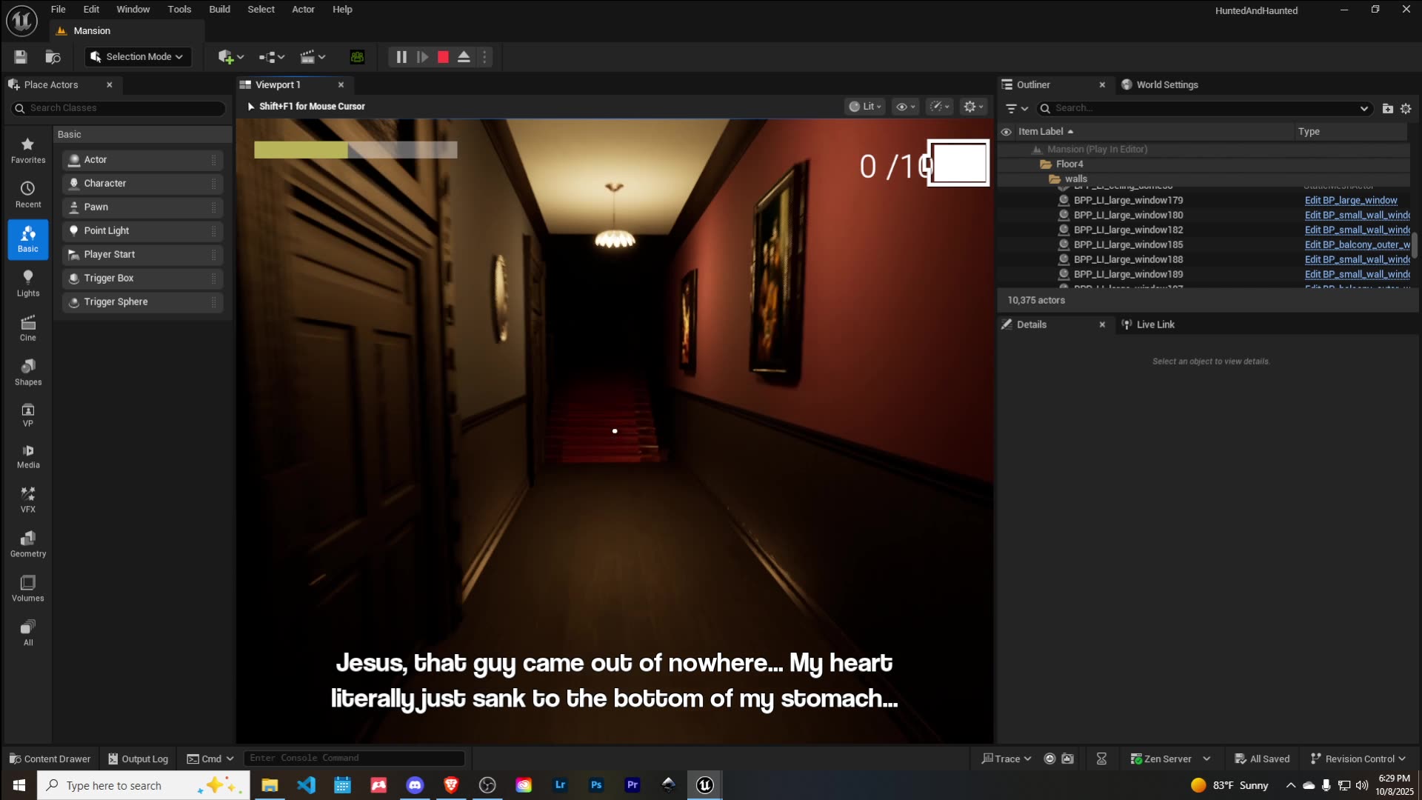Select the Lights category in Place Actors sidebar
The height and width of the screenshot is (800, 1422).
coord(28,284)
